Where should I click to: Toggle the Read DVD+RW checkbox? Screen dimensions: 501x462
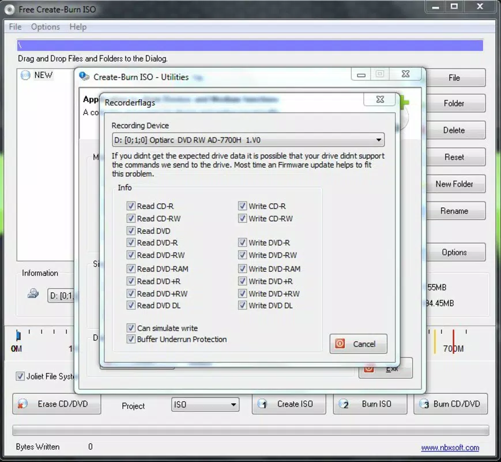pyautogui.click(x=131, y=293)
